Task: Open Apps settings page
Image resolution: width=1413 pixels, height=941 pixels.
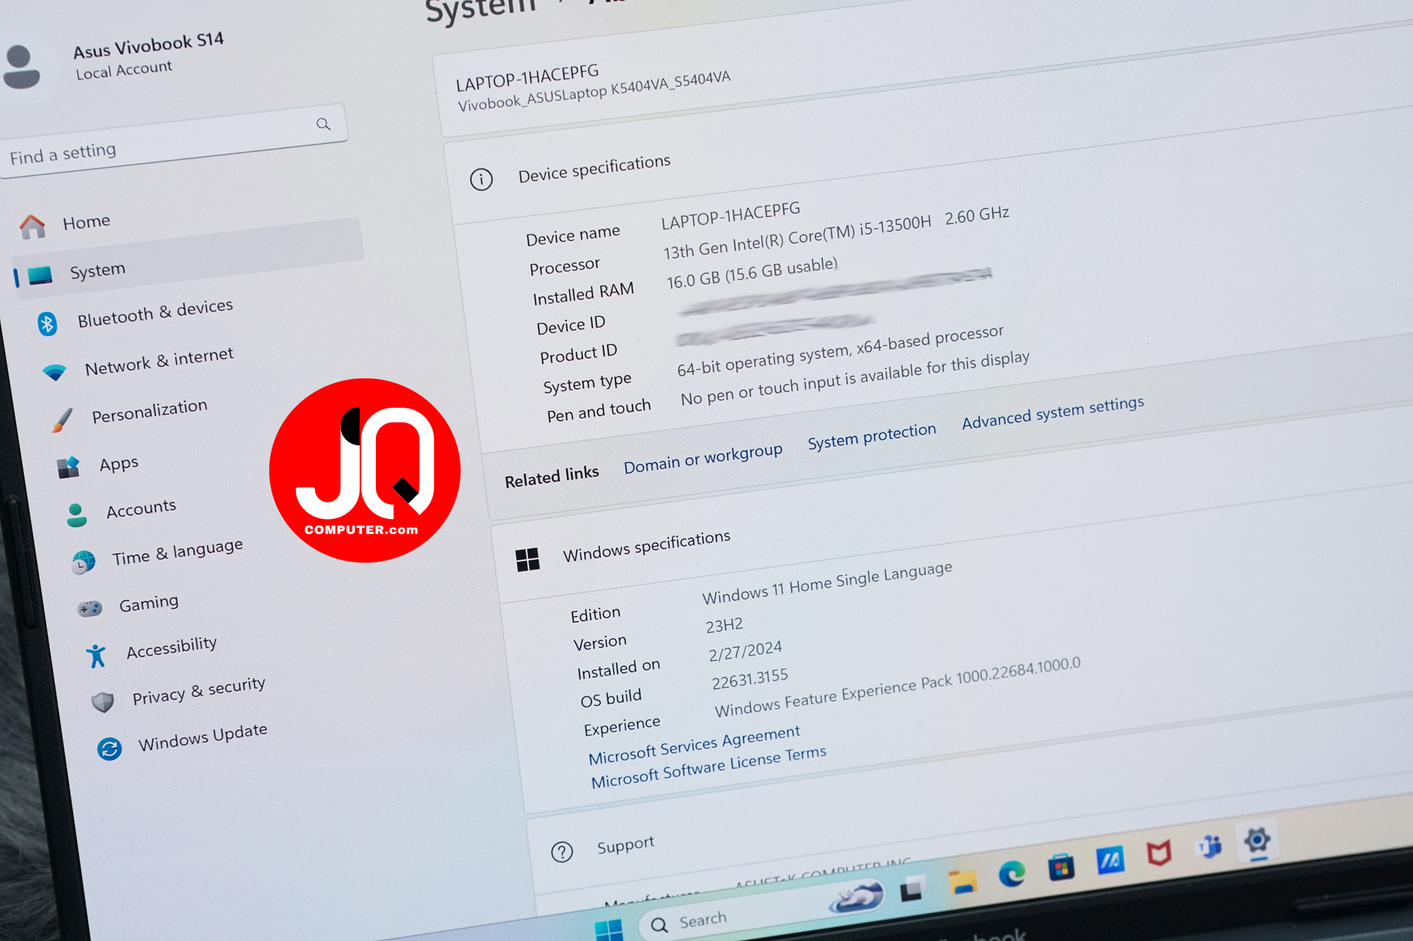Action: pos(119,464)
